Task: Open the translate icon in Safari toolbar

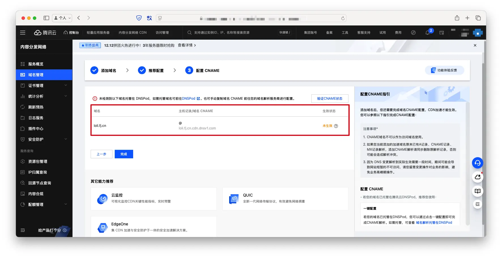Action: 149,18
